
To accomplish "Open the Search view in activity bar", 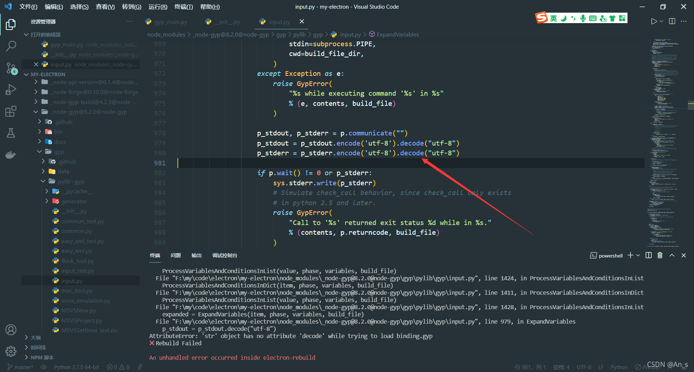I will pos(11,46).
